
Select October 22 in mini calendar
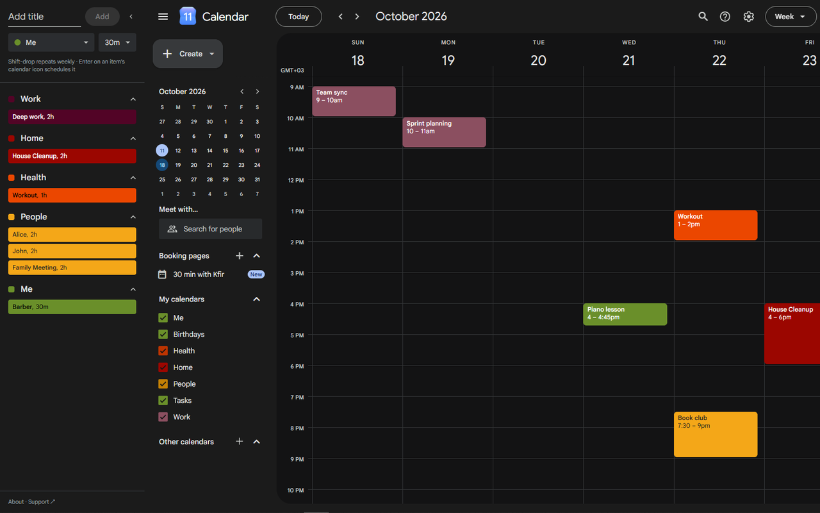click(x=225, y=165)
